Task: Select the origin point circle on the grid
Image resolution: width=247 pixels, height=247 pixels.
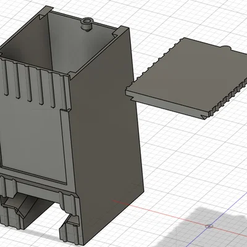Action: click(x=209, y=227)
